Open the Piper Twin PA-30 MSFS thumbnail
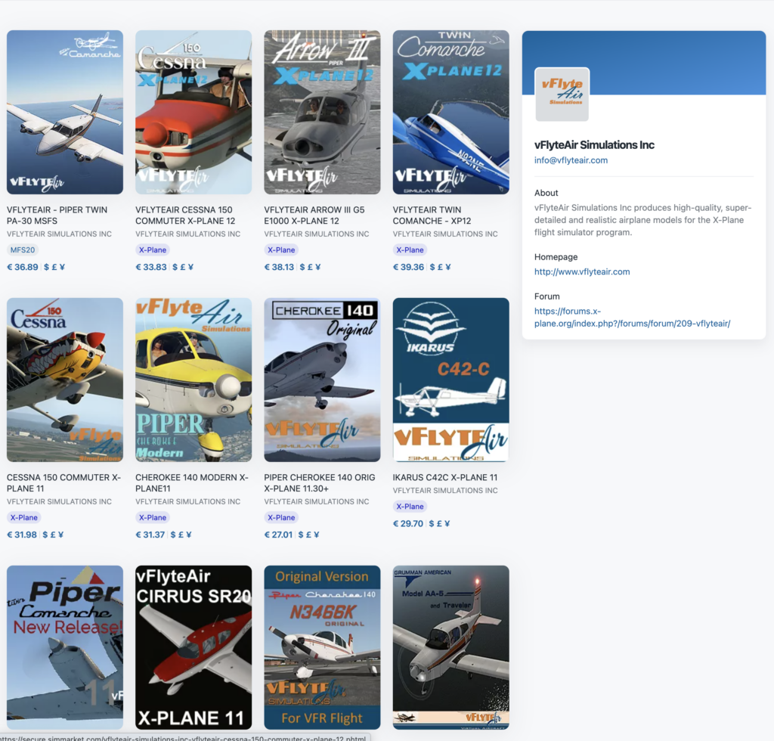Screen dimensions: 774x741 [x=65, y=113]
